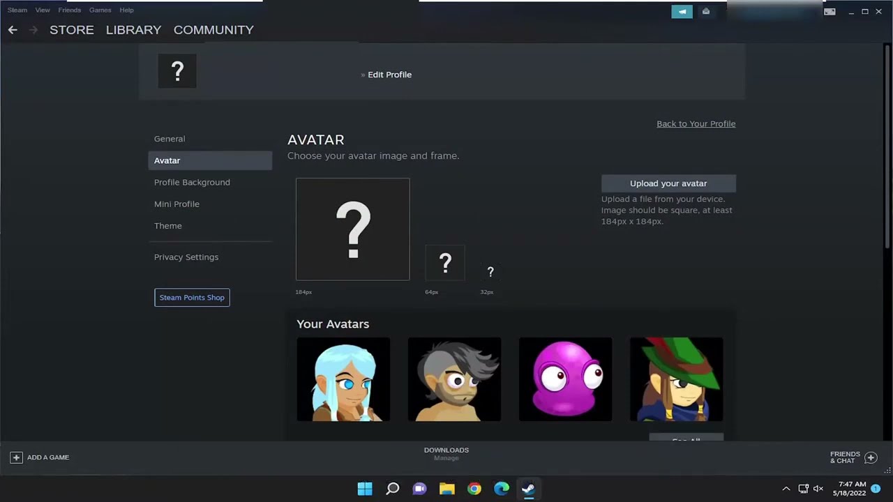
Task: Open FRIENDS & CHAT
Action: [845, 457]
